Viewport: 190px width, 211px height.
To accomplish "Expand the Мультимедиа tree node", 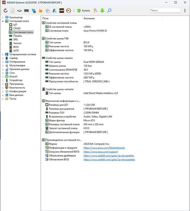I will click(3, 66).
